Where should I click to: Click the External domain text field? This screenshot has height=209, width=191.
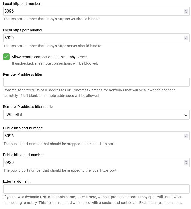pyautogui.click(x=96, y=189)
